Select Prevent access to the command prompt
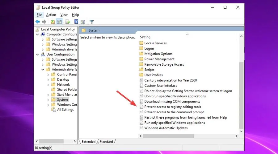Screen dimensions: 278x154 click(x=174, y=112)
